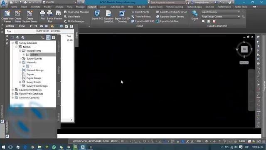Click Export to 3ds Max
Screen dimensions: 266x150
pyautogui.click(x=167, y=21)
